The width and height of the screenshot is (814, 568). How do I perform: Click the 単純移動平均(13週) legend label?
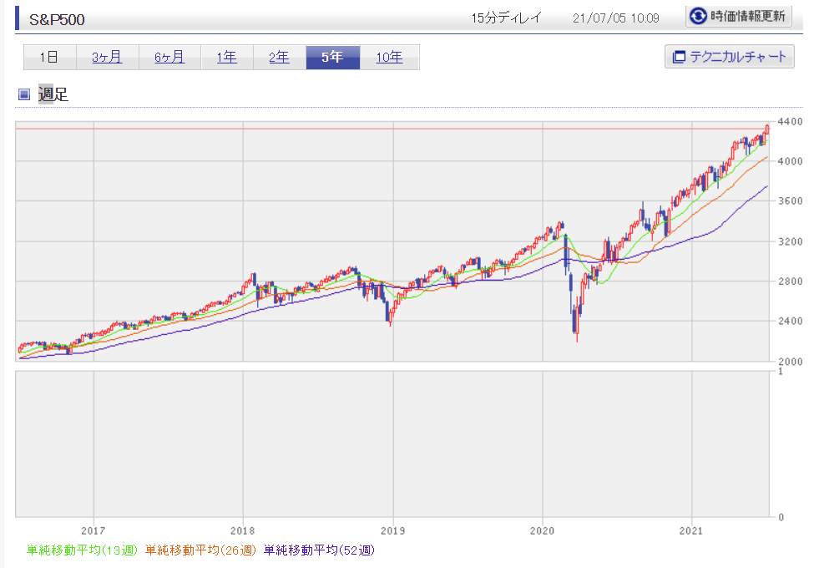pyautogui.click(x=82, y=550)
